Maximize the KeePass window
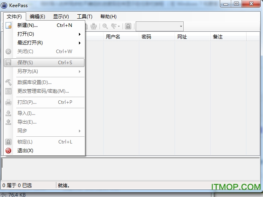This screenshot has height=197, width=263. pos(236,4)
